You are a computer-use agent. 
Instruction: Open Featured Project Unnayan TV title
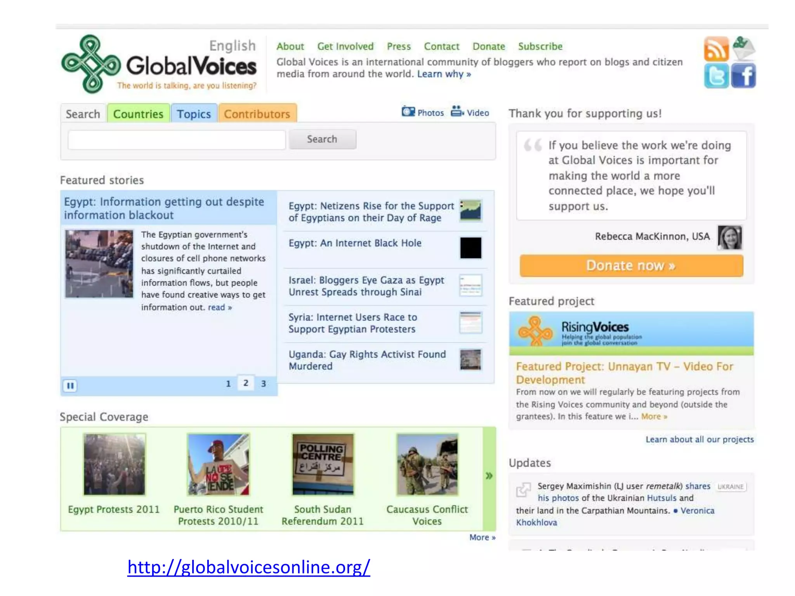[625, 373]
